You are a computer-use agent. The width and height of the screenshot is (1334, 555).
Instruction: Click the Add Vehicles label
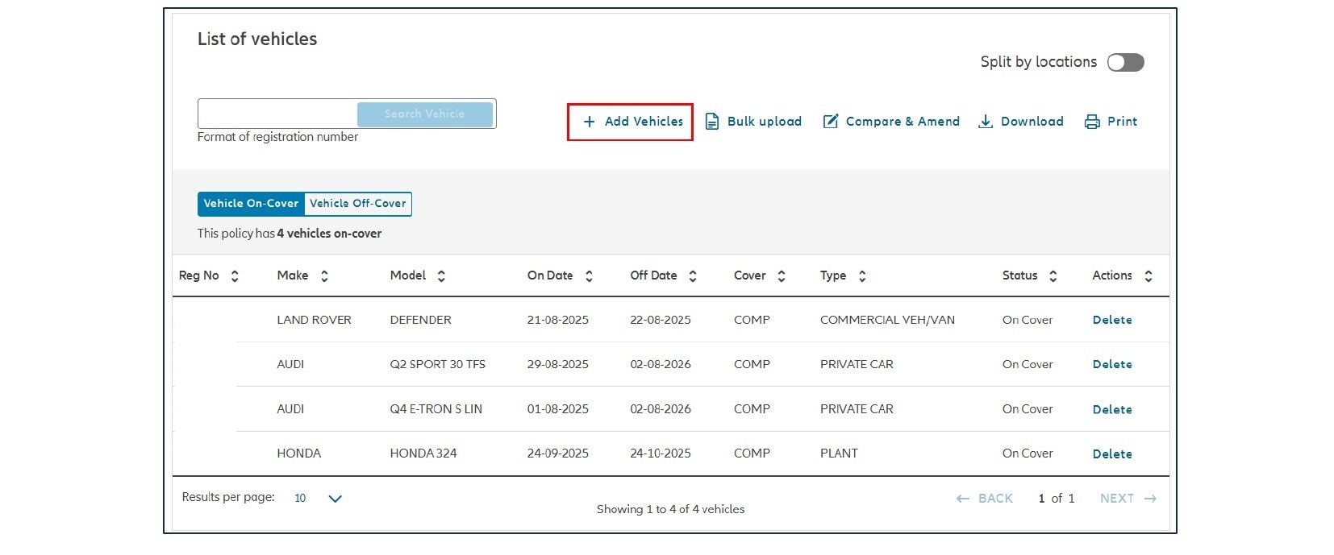coord(644,122)
